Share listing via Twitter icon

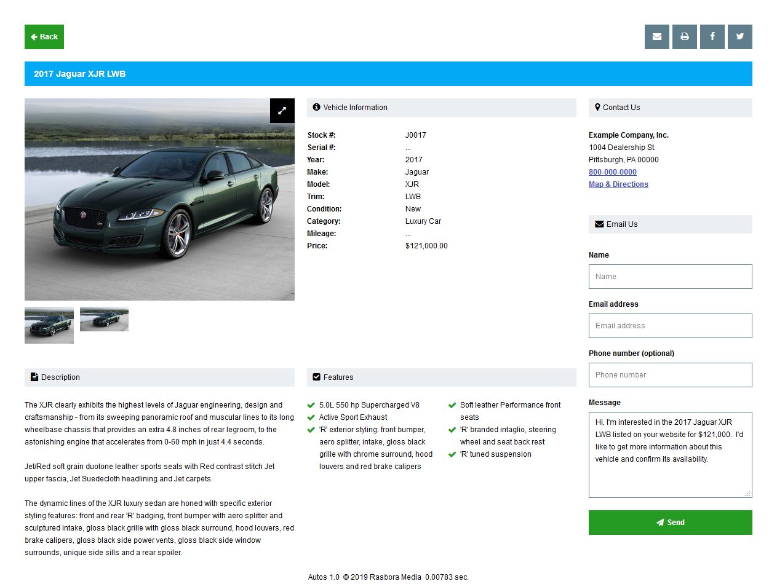[x=739, y=37]
